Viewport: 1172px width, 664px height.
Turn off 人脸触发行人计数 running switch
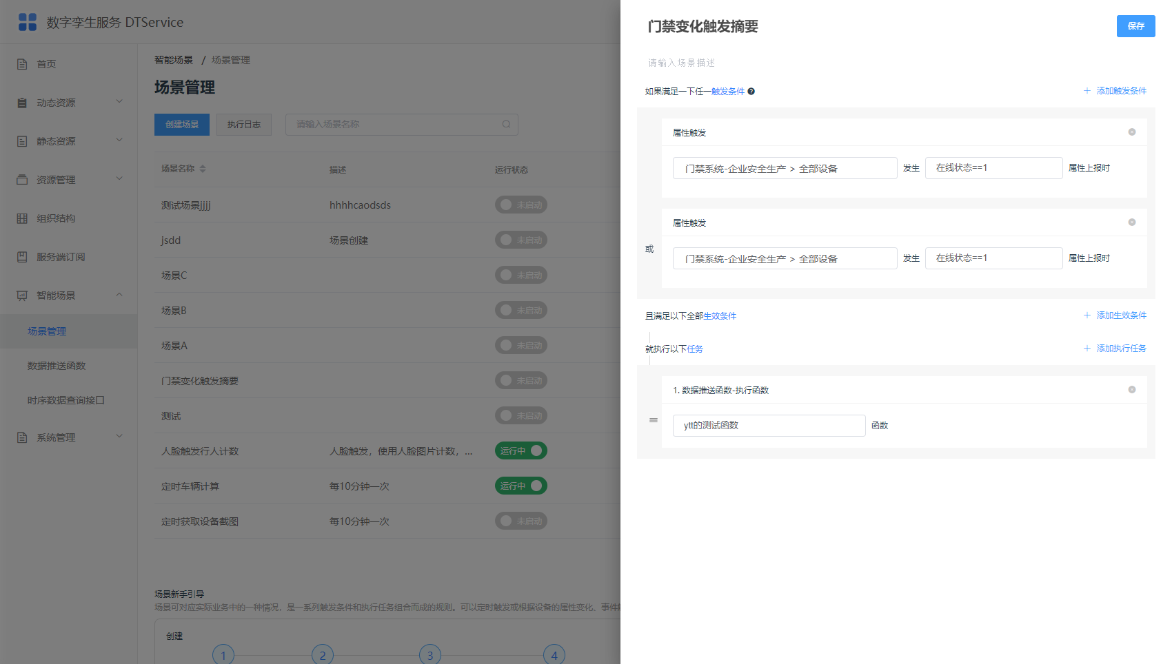521,450
